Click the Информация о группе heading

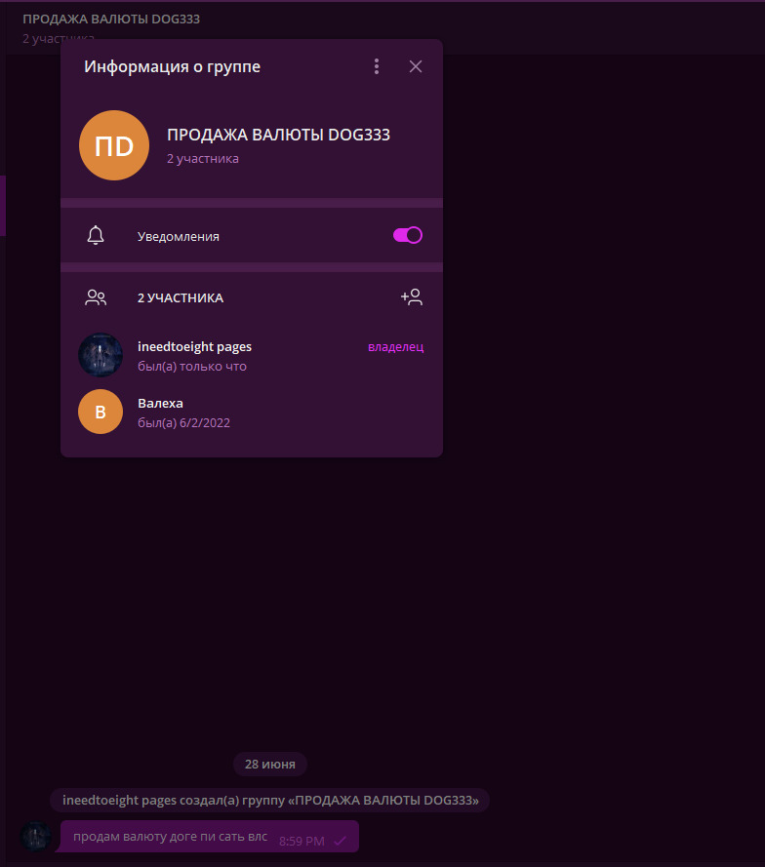172,67
